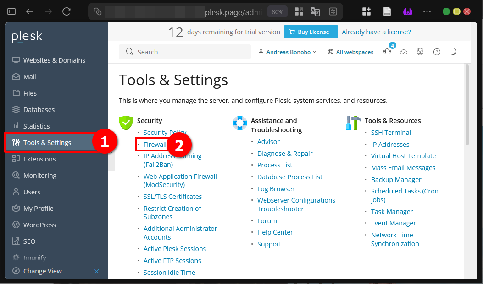Click inside the Search field
This screenshot has height=284, width=483.
(184, 52)
